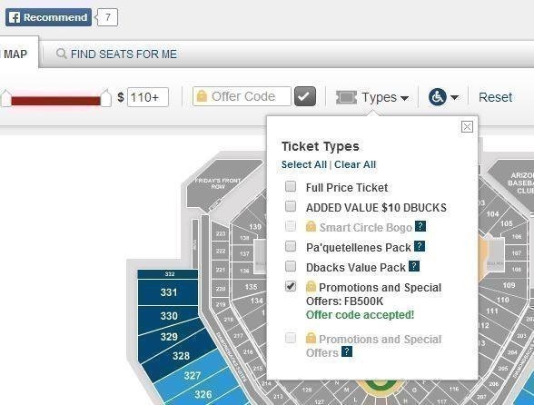Open help for Pa'quetellenes Pack

click(420, 246)
